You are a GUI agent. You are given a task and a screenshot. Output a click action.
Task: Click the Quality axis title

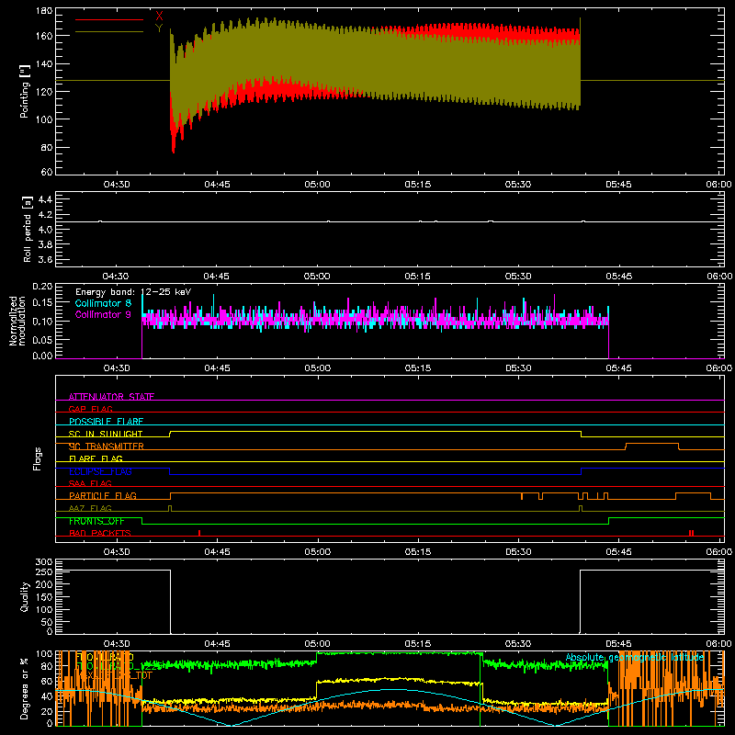(x=25, y=596)
